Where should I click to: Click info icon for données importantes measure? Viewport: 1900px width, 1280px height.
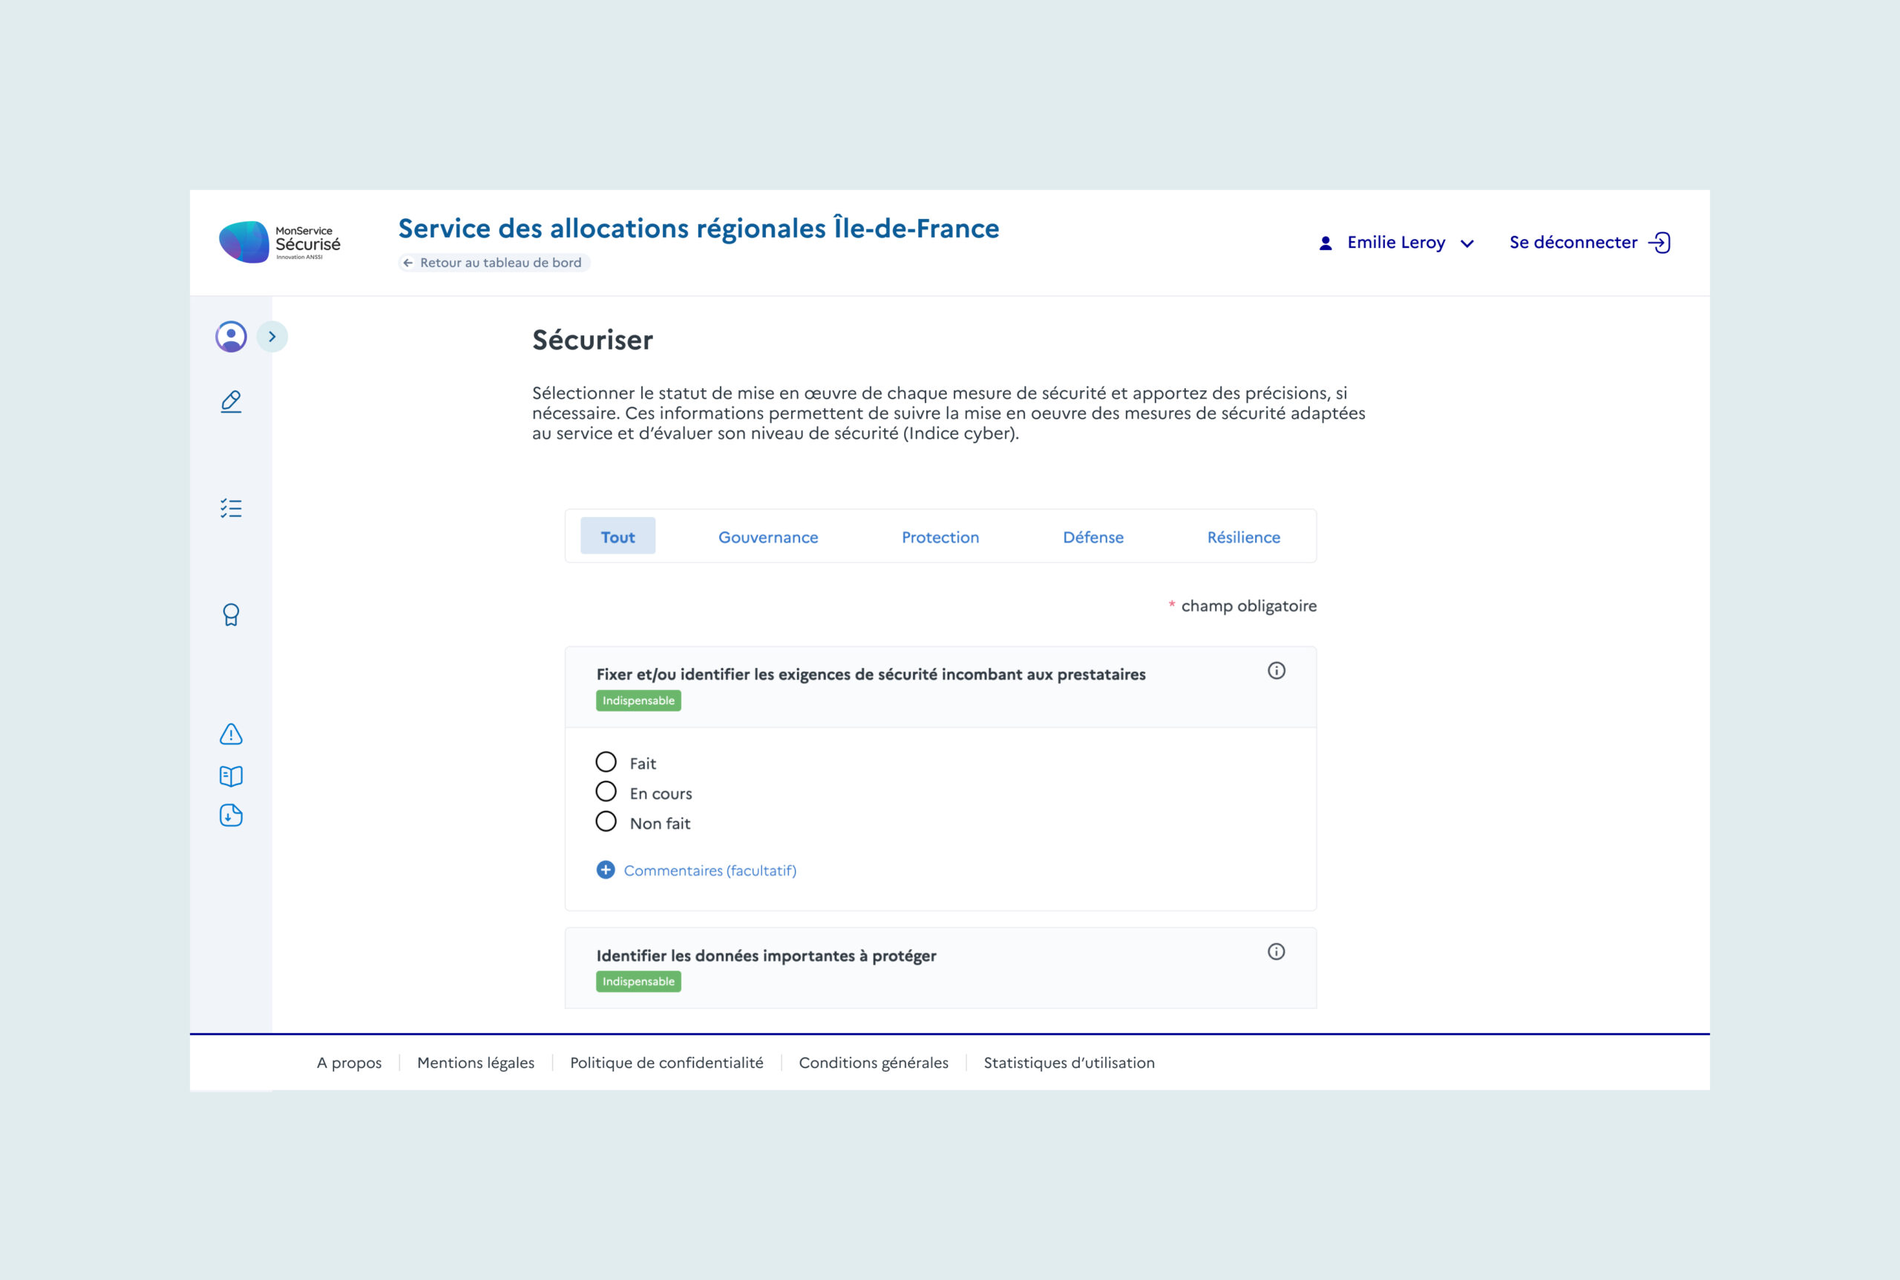pyautogui.click(x=1275, y=952)
